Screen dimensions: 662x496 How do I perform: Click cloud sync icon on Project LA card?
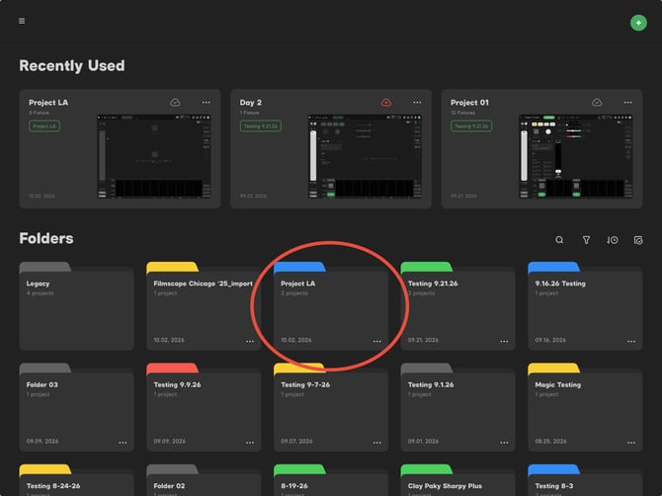click(175, 102)
